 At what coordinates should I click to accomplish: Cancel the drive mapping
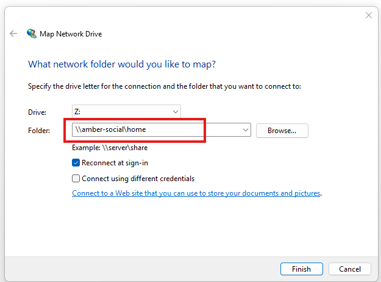[x=350, y=269]
